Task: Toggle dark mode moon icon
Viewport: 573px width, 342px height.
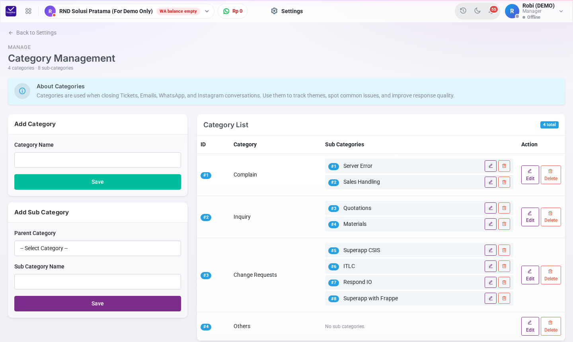Action: click(477, 11)
